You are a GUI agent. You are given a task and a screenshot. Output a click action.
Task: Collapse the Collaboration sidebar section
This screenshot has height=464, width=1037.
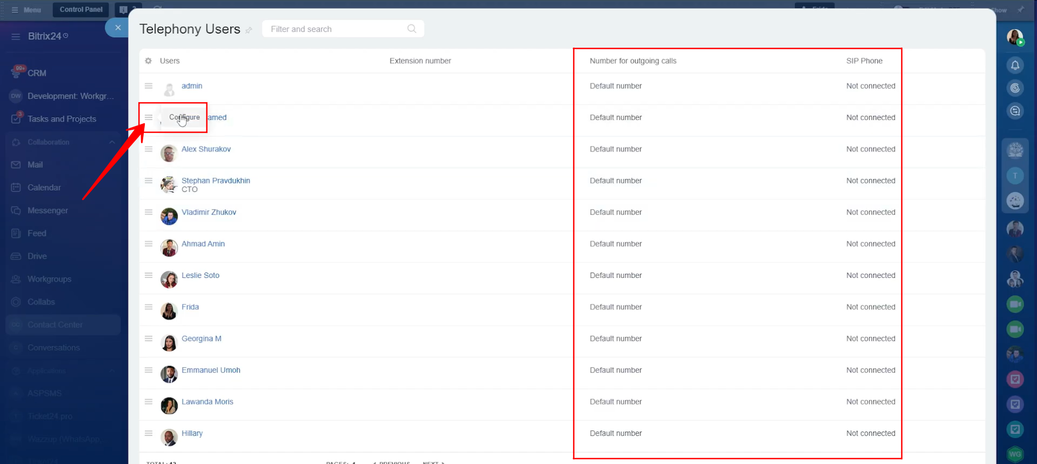[112, 142]
